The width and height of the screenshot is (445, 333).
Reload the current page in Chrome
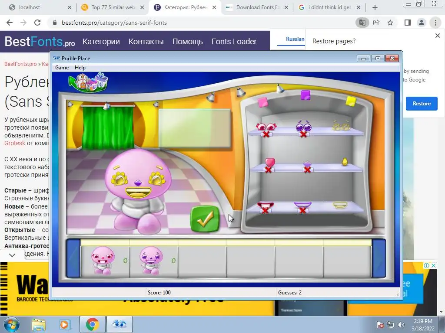(37, 23)
